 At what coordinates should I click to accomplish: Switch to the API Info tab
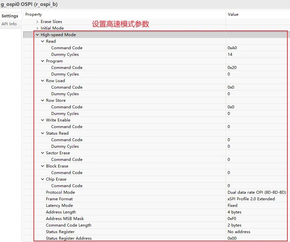(9, 24)
